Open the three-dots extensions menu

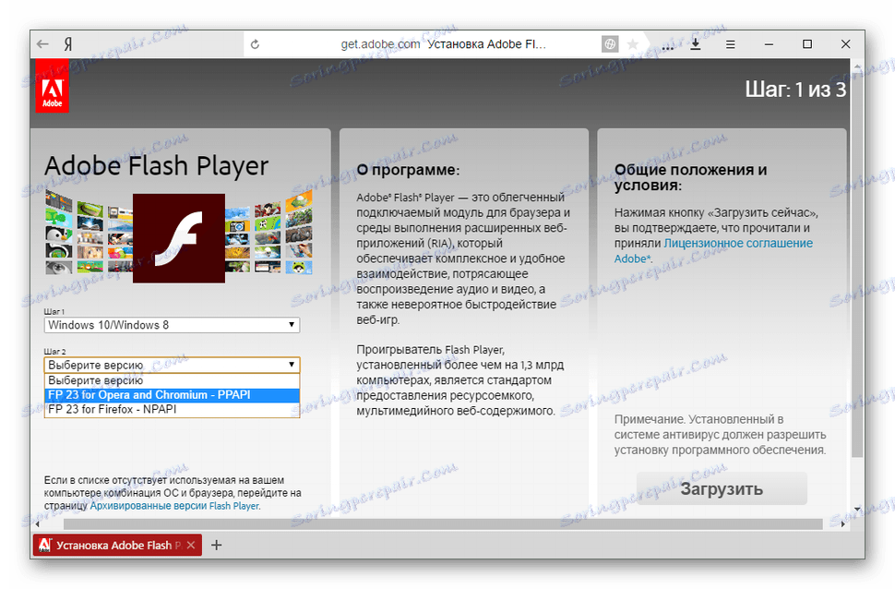[x=668, y=47]
